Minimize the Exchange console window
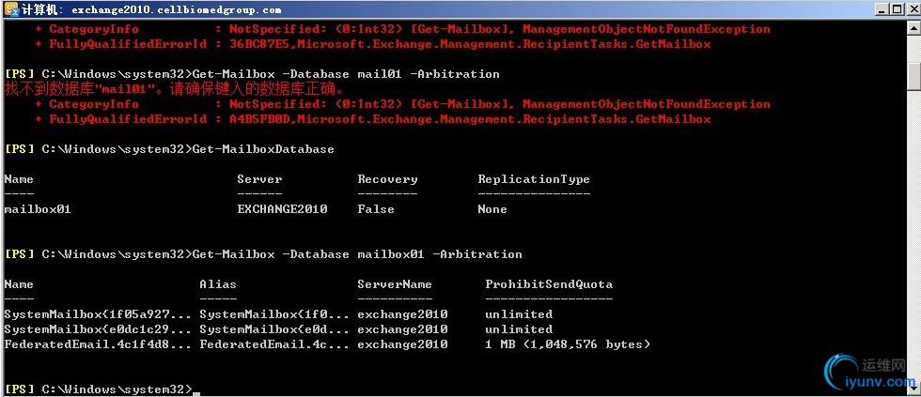 pos(882,9)
